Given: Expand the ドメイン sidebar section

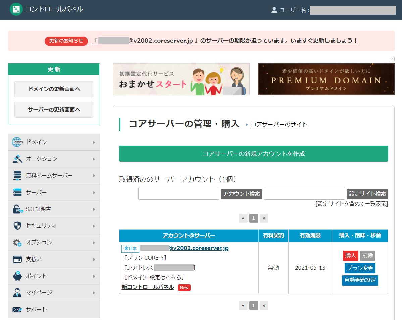Looking at the screenshot, I should (x=54, y=142).
